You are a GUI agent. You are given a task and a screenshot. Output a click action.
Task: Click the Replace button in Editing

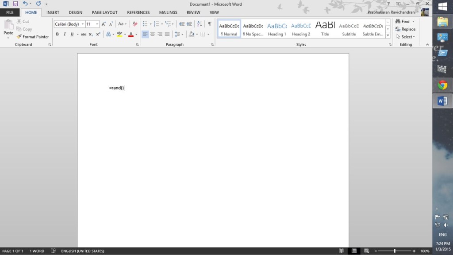pos(406,29)
